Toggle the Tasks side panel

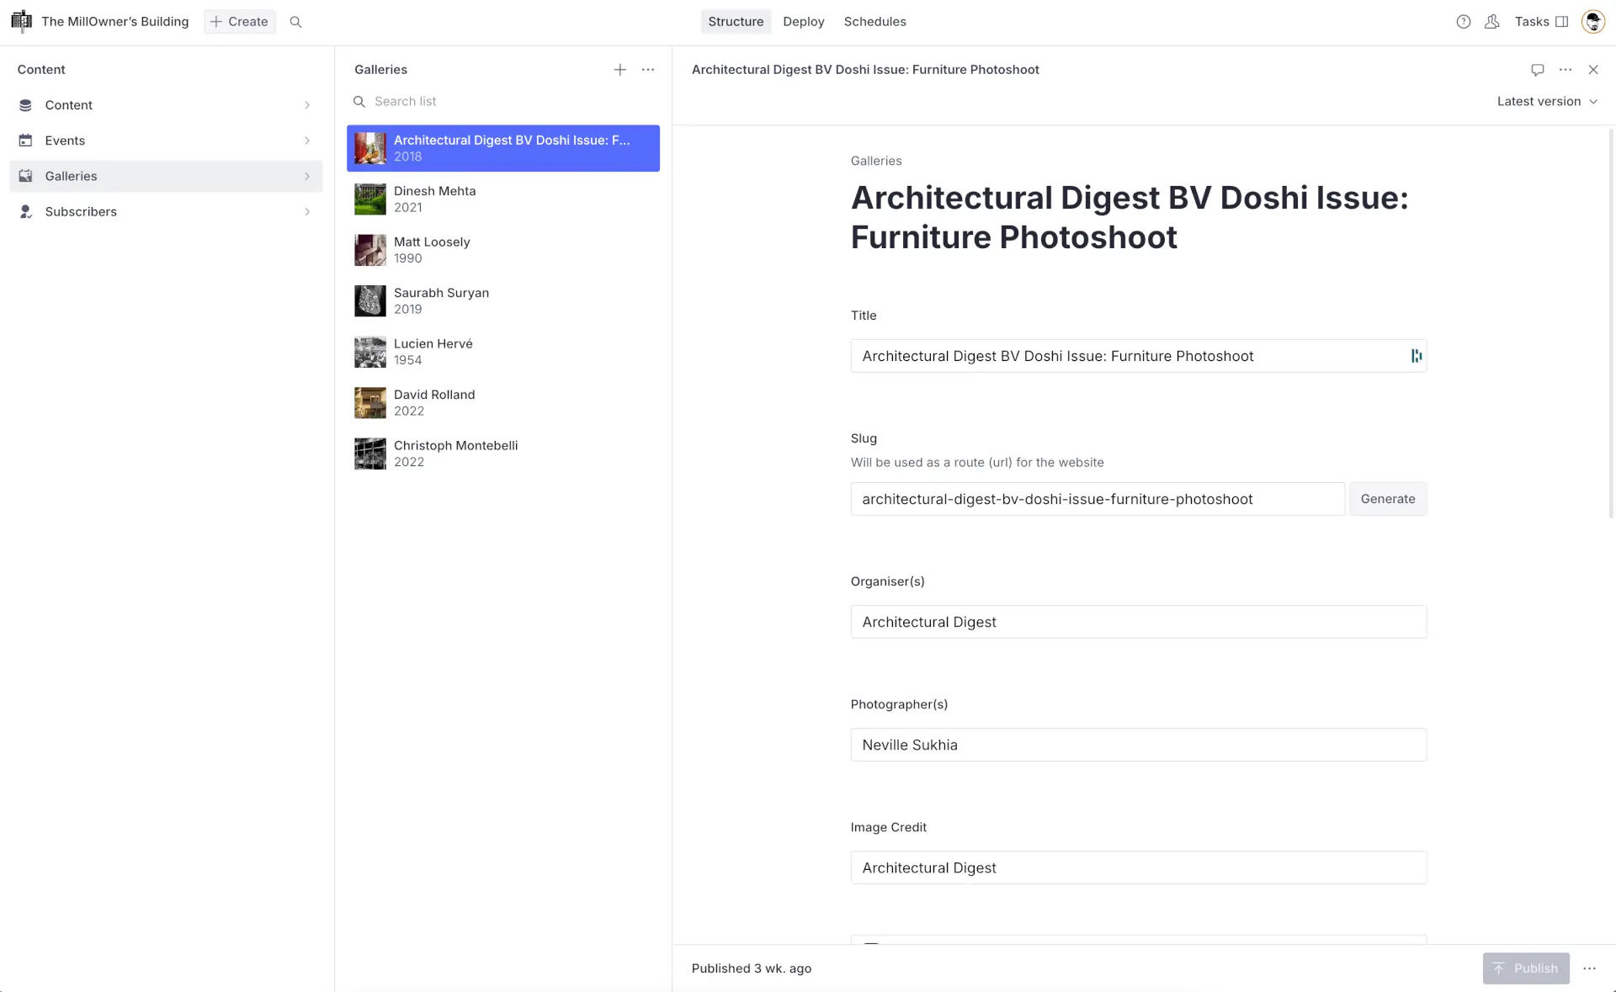pos(1541,22)
